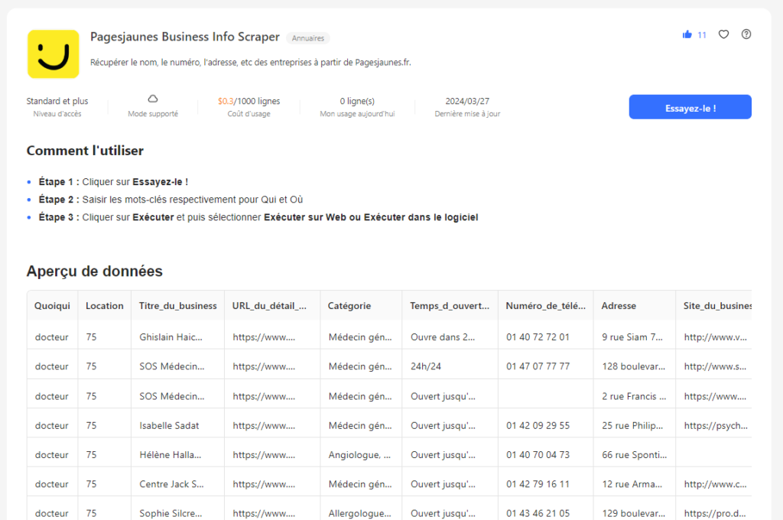Select the URL_du_détail column header
This screenshot has height=520, width=783.
coord(272,306)
